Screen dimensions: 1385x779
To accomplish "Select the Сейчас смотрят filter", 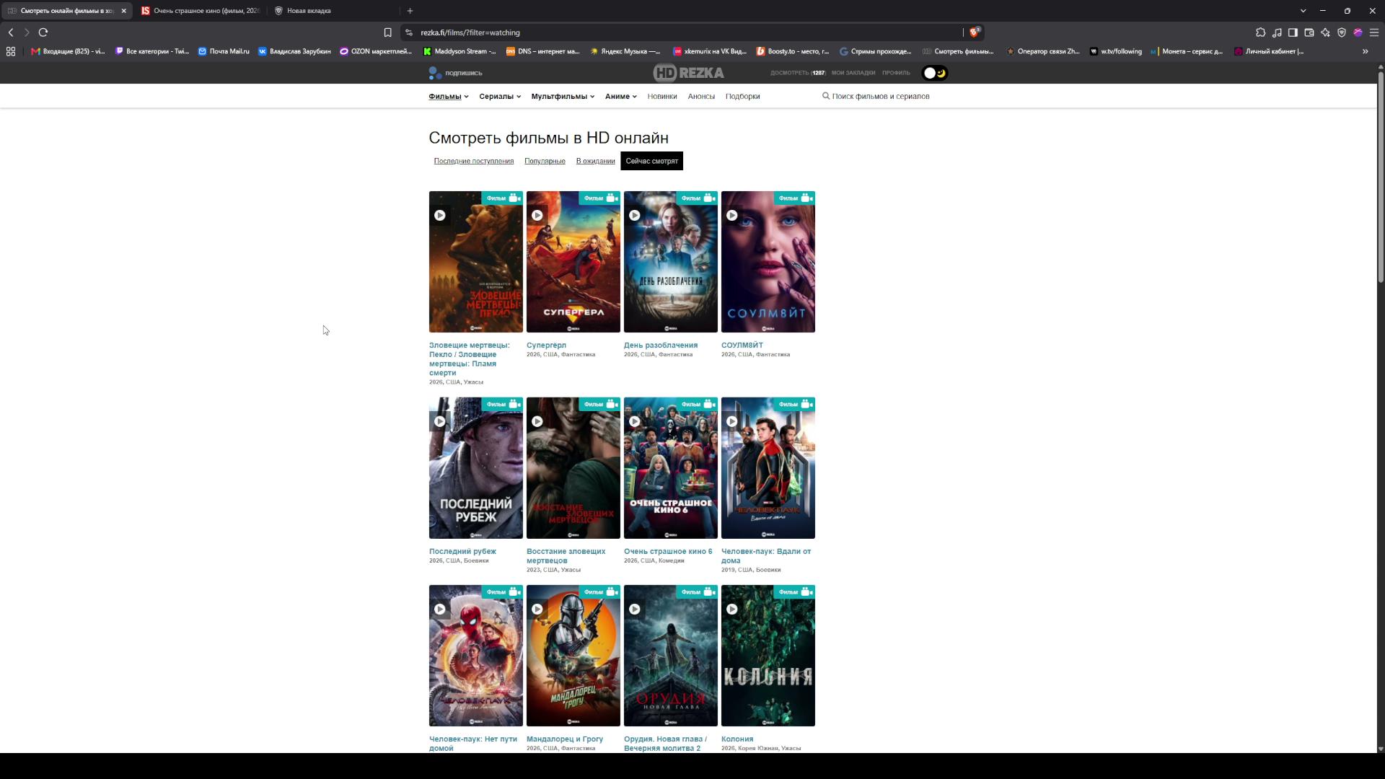I will pos(651,161).
